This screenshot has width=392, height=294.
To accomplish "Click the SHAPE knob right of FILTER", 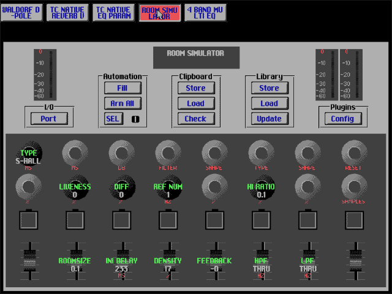I will pos(214,153).
